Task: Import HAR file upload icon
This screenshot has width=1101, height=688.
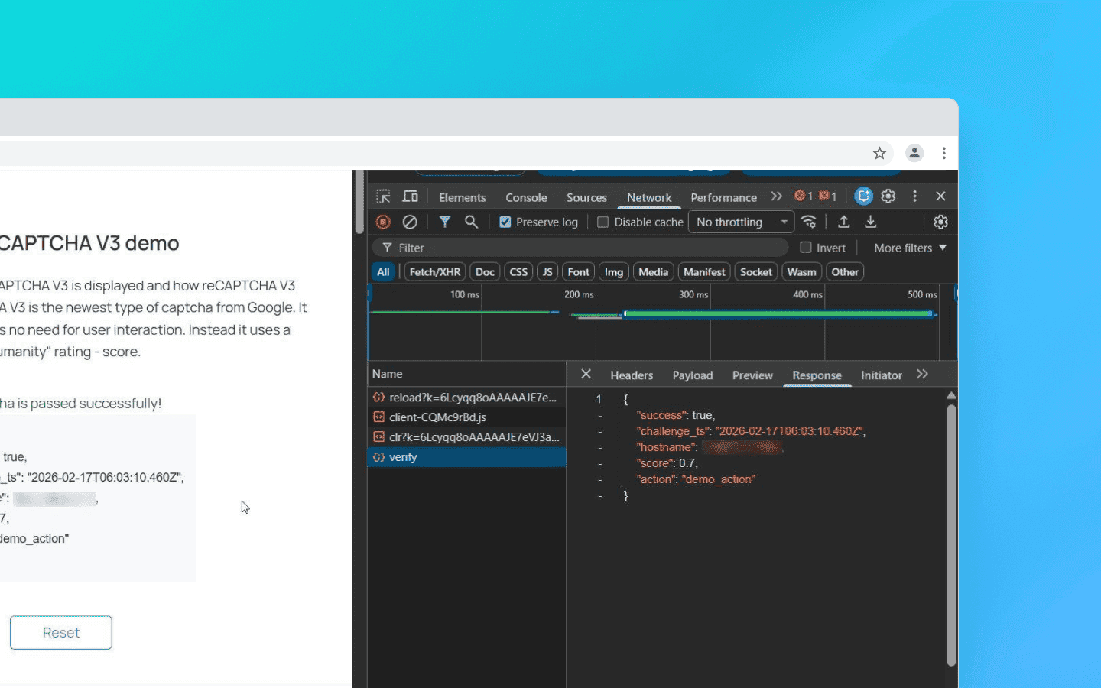Action: (x=843, y=222)
